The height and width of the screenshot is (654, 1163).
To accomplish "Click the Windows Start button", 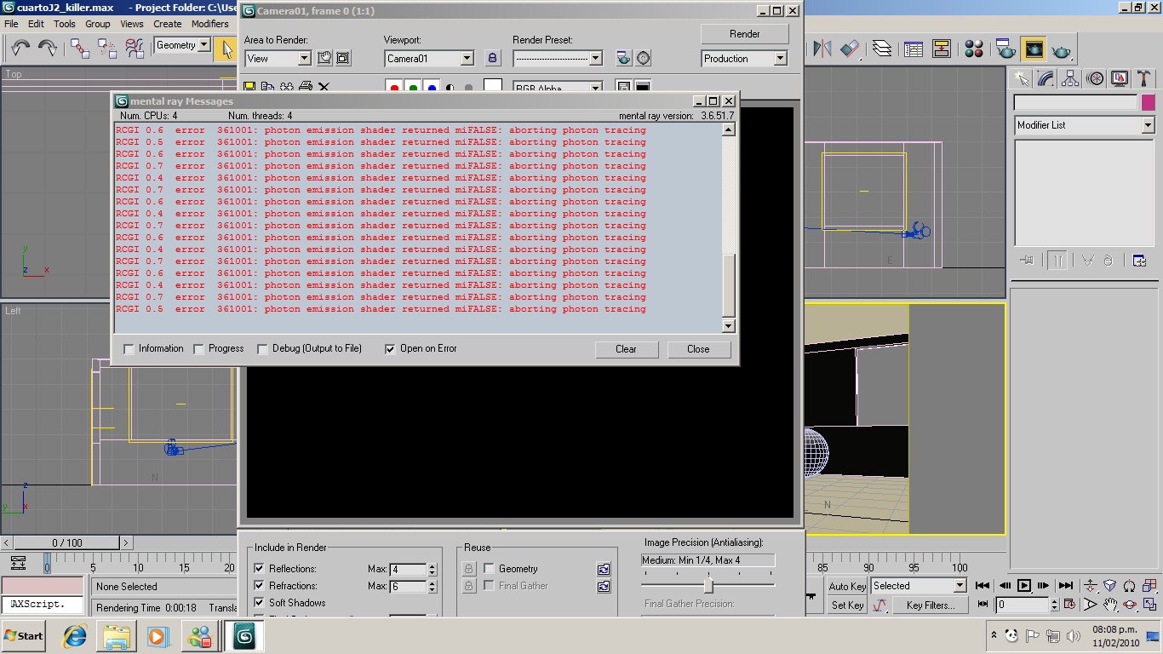I will click(24, 635).
